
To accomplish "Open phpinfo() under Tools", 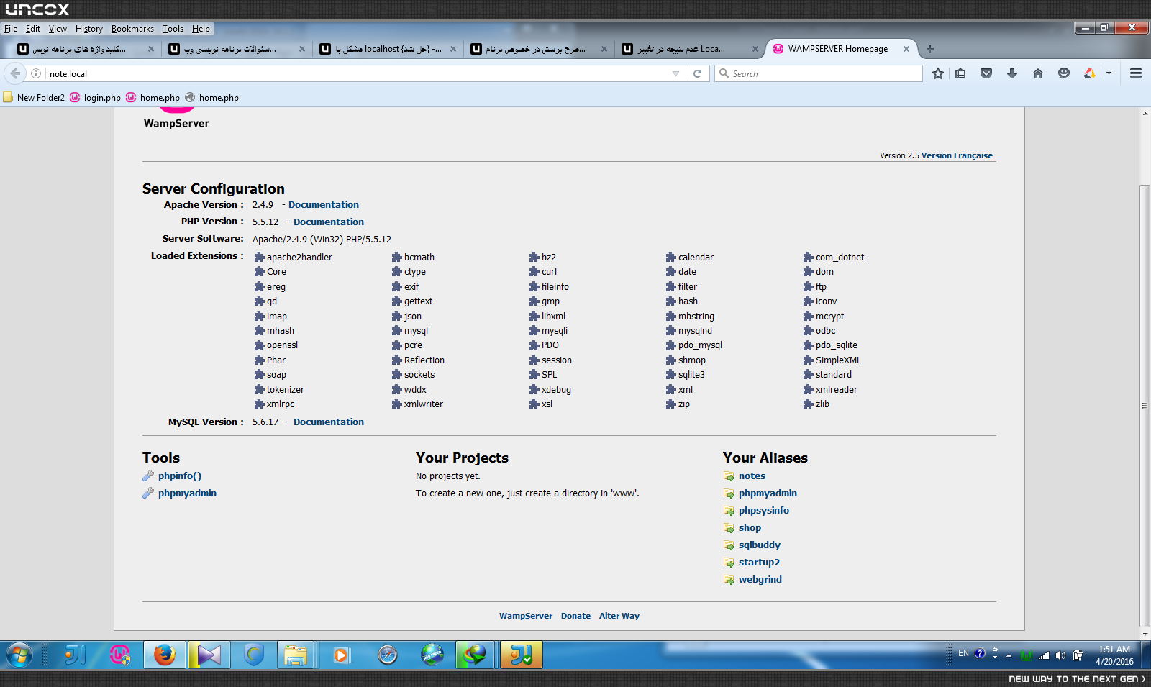I will 180,476.
